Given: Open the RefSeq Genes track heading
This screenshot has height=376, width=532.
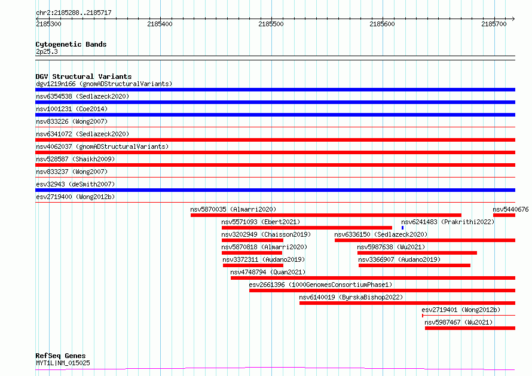Looking at the screenshot, I should [x=60, y=356].
